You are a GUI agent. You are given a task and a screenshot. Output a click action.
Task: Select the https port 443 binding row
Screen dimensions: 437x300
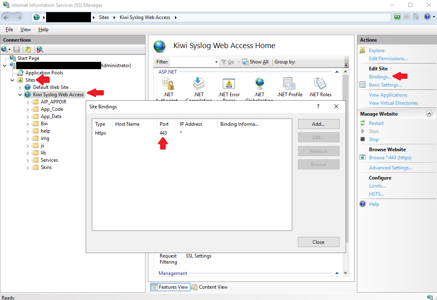click(x=162, y=133)
